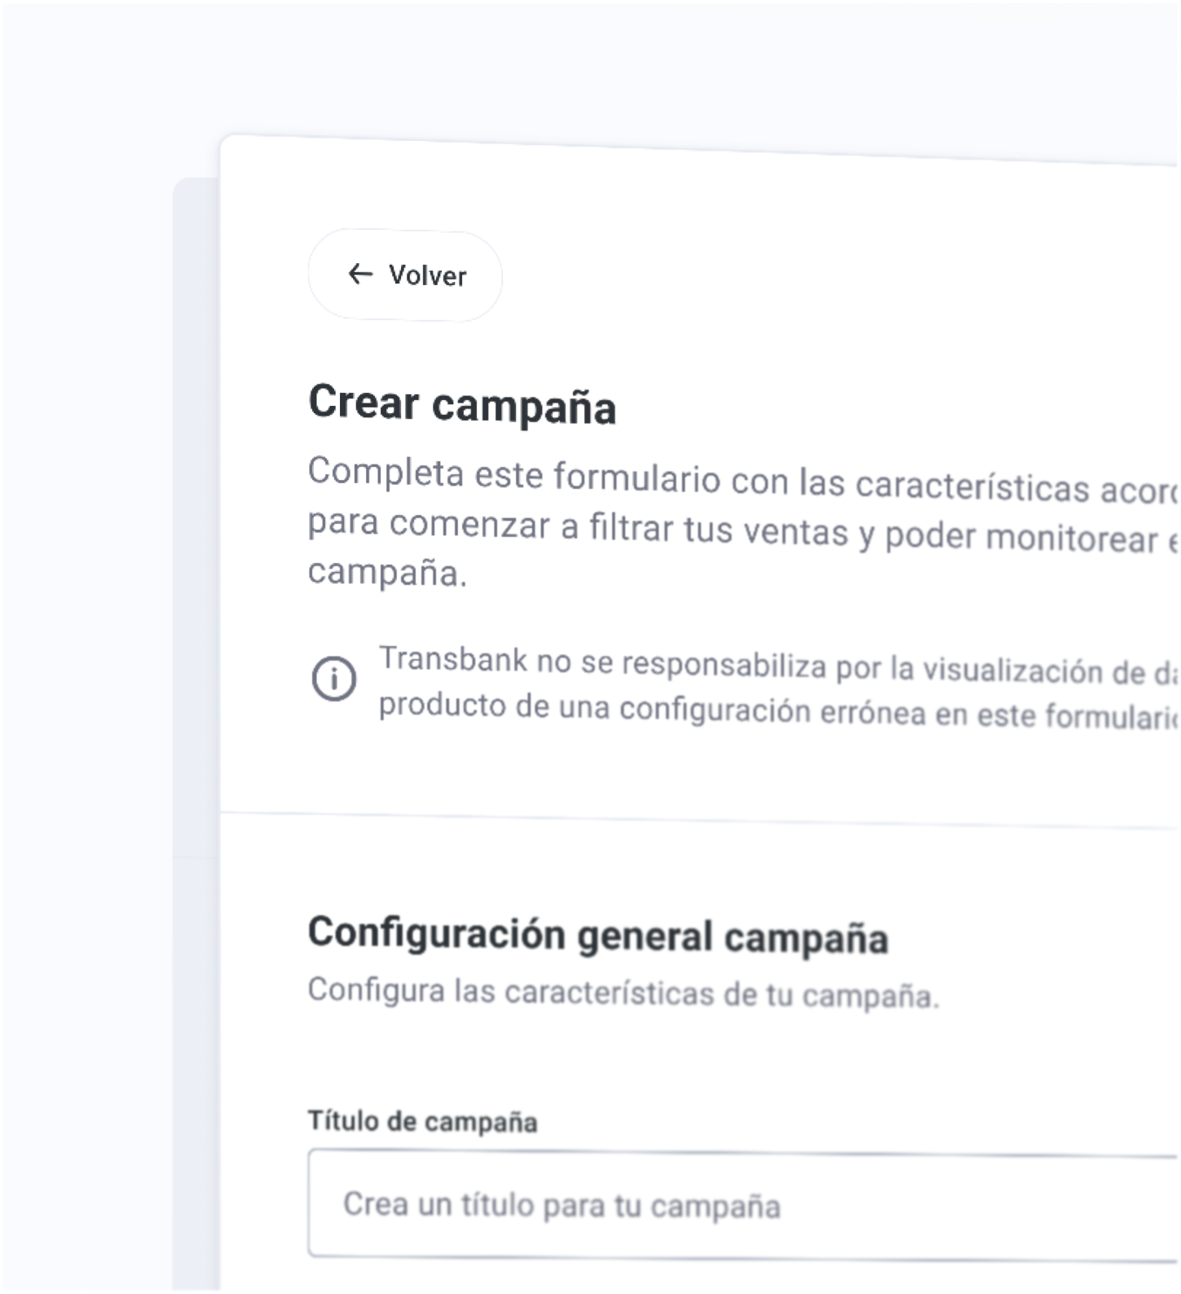Screen dimensions: 1181x1294
Task: Click the subtitle "Configura las características de tu campaña"
Action: pos(624,993)
